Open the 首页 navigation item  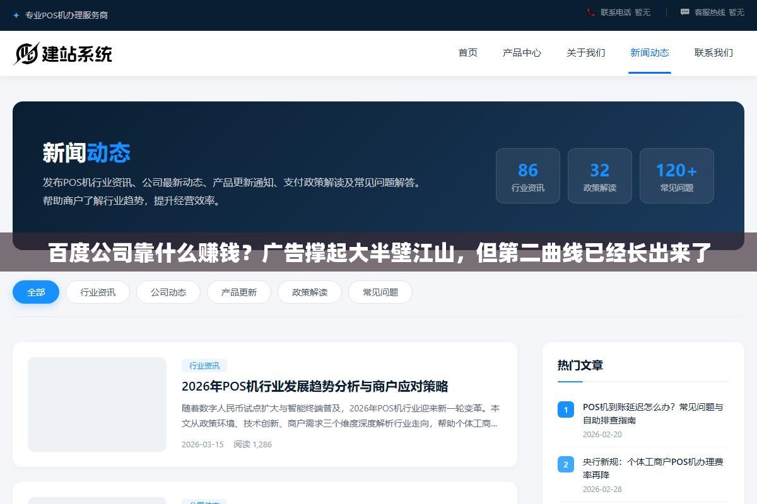(x=468, y=53)
